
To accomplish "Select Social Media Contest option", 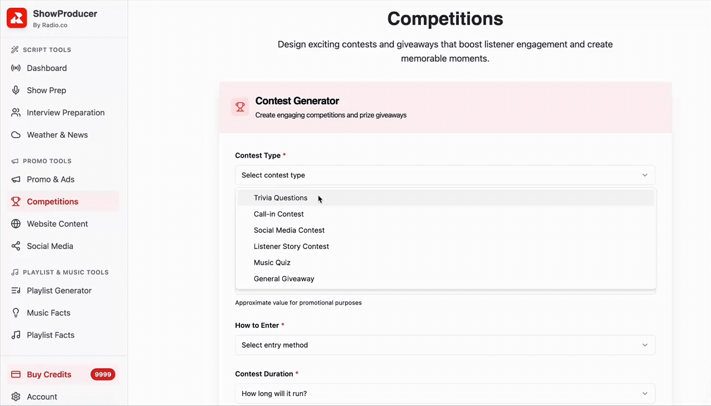I will pos(289,230).
